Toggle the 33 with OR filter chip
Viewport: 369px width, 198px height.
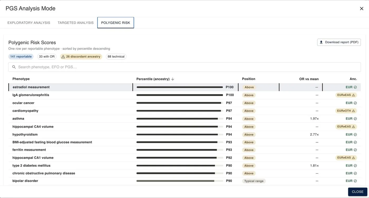coord(47,57)
